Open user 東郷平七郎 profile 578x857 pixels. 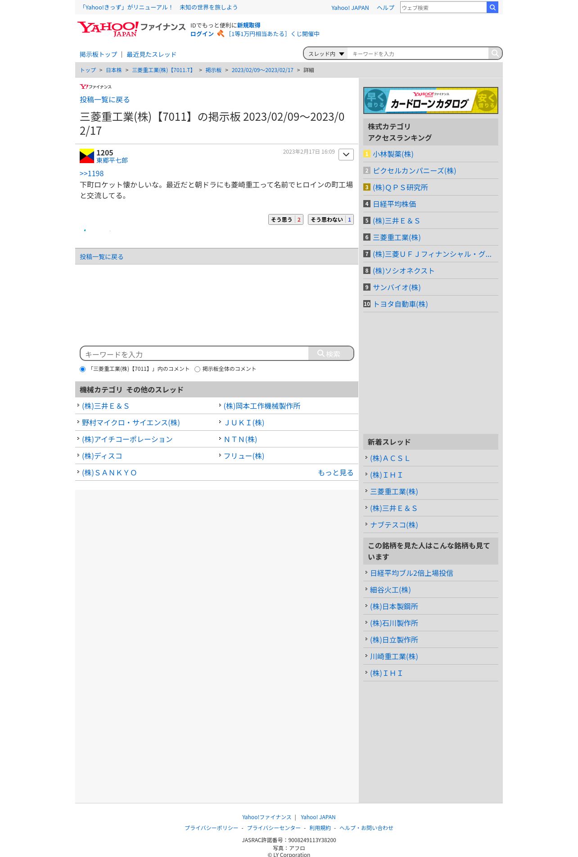(x=112, y=160)
